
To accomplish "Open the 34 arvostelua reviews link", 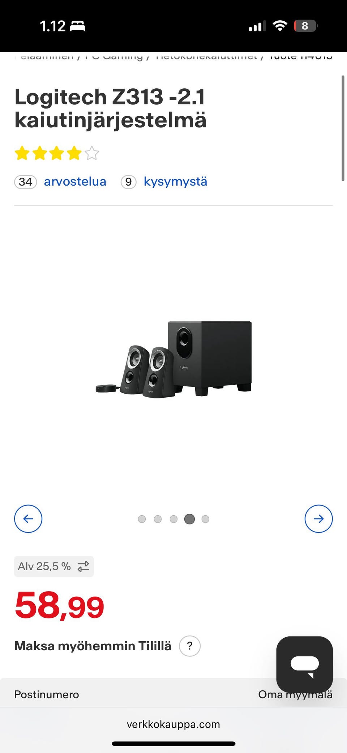I will point(60,182).
